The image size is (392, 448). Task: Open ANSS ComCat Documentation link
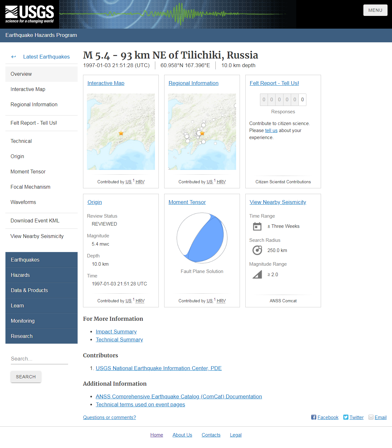[179, 396]
